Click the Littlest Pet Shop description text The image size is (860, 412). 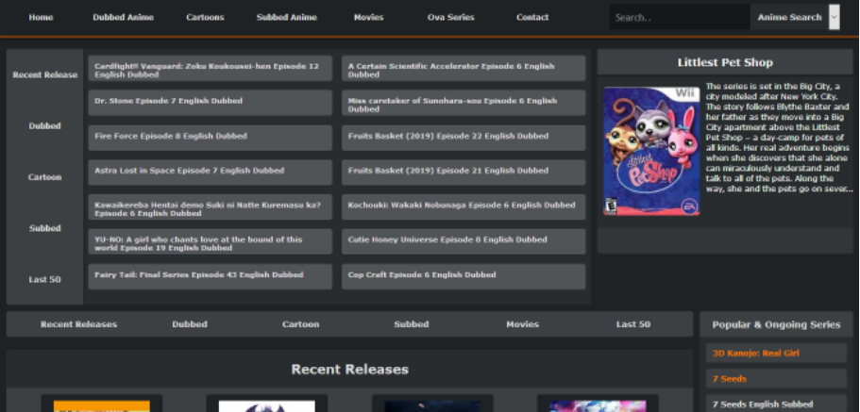tap(779, 138)
